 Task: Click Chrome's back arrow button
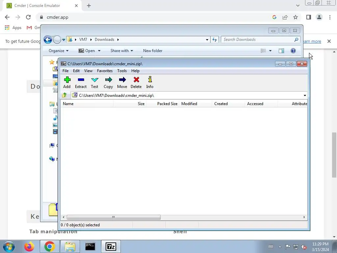(x=7, y=17)
